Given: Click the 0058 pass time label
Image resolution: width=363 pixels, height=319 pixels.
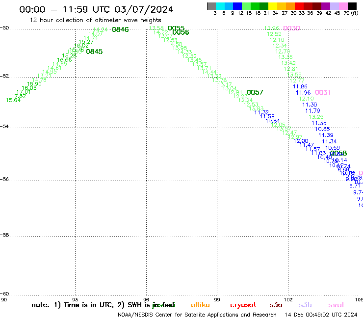Looking at the screenshot, I should click(338, 153).
